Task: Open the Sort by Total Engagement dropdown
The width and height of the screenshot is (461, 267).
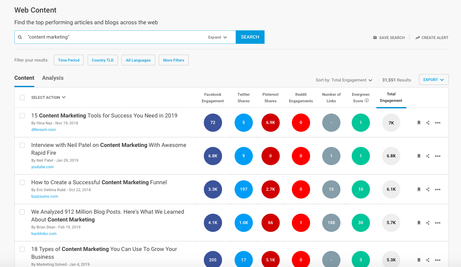Action: coord(344,80)
